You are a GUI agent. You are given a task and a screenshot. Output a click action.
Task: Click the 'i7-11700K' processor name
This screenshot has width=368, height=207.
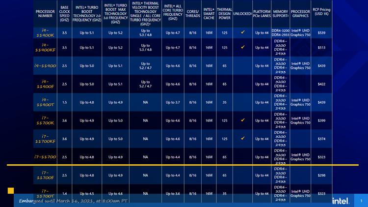click(x=45, y=120)
